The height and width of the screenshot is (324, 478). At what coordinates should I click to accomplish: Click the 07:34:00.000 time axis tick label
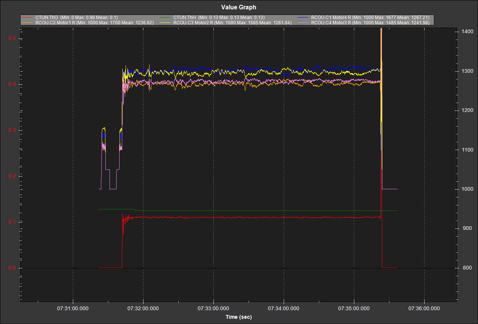(x=284, y=309)
